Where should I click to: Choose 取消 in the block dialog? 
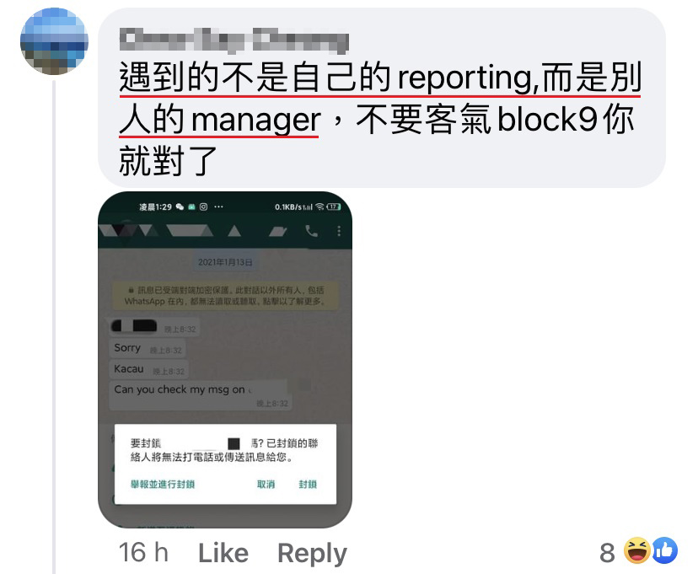tap(266, 484)
